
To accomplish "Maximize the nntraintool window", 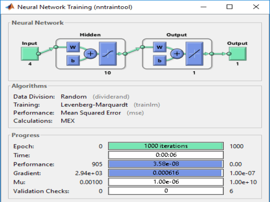I will 229,7.
